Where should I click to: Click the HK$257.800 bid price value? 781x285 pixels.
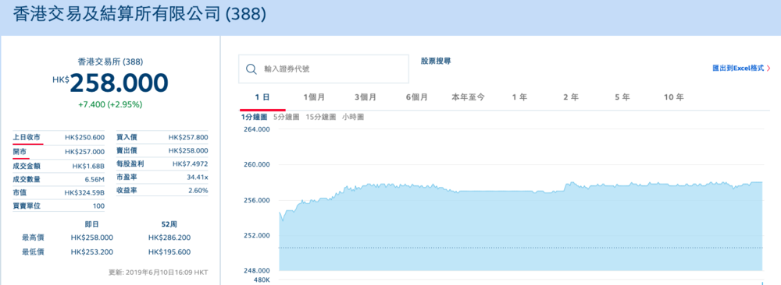coord(188,138)
